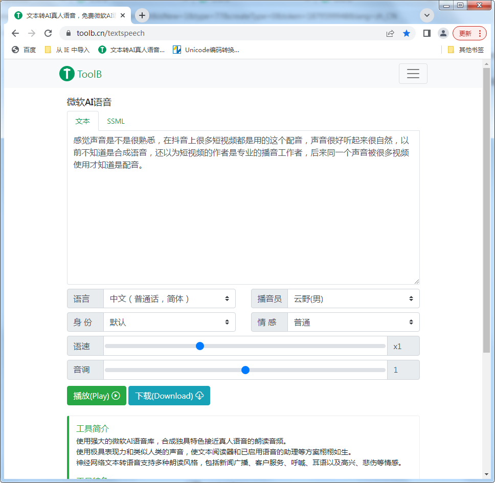Click the 下载(Download) button
Image resolution: width=495 pixels, height=483 pixels.
[x=169, y=396]
